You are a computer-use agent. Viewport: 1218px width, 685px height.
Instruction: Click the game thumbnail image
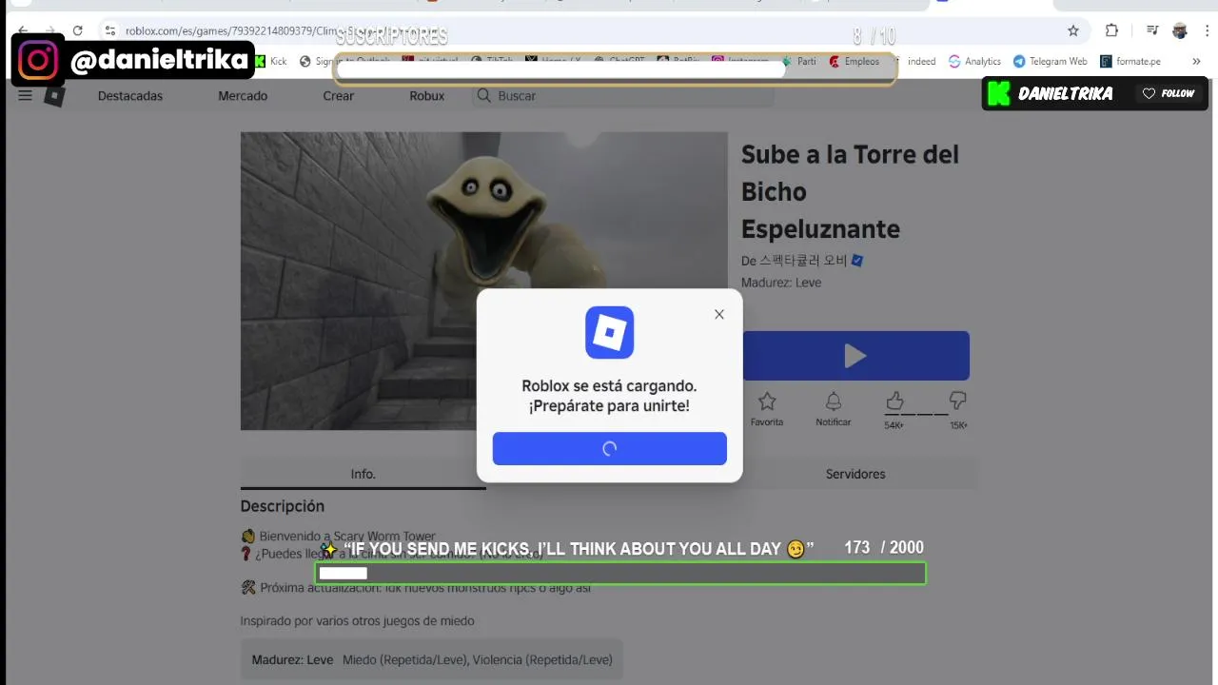pos(483,281)
